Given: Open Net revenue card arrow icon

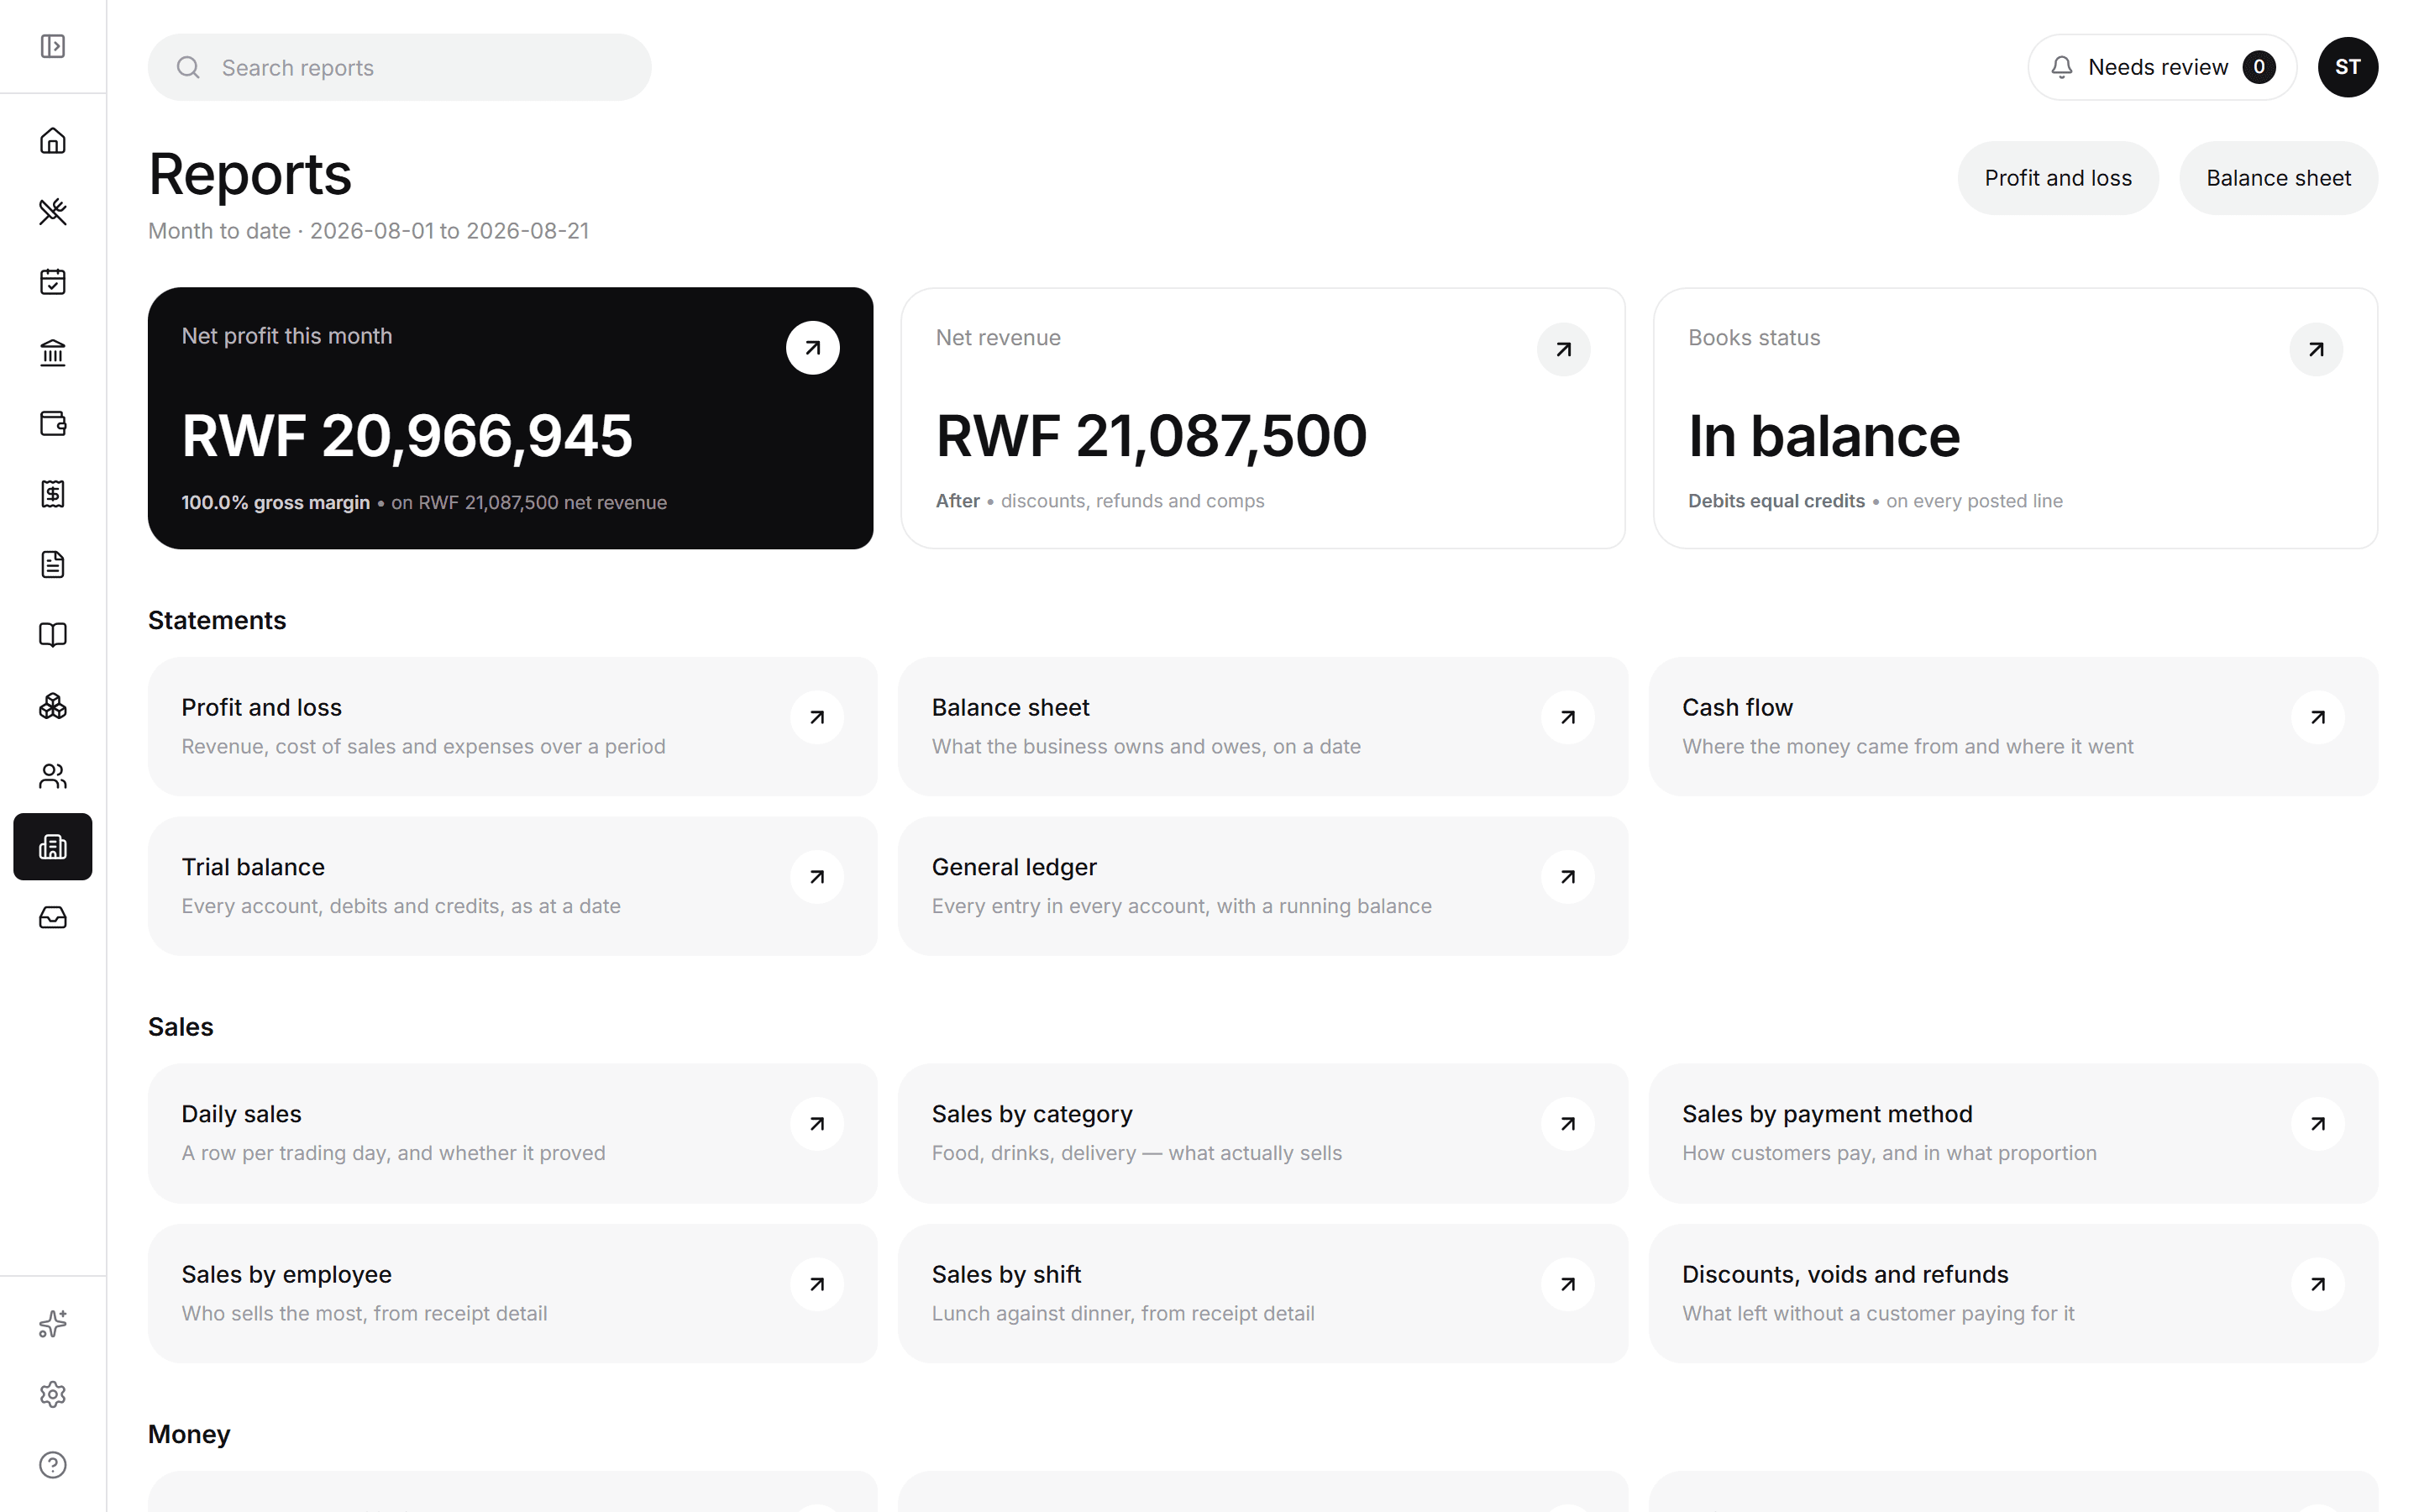Looking at the screenshot, I should pos(1563,349).
